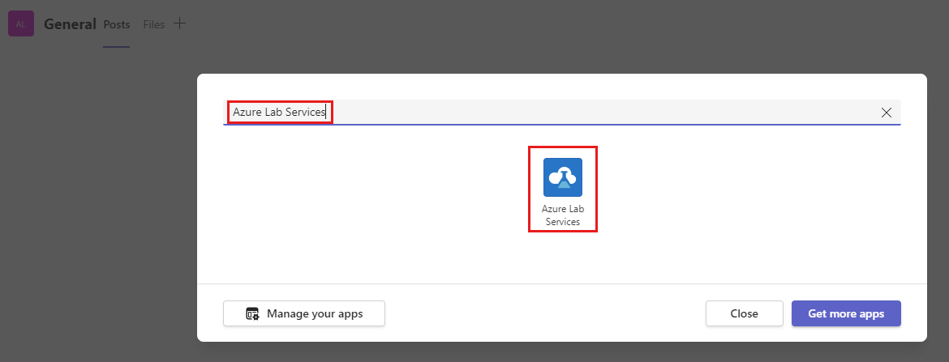Screen dimensions: 949x362
Task: Click the General channel title
Action: coord(71,24)
